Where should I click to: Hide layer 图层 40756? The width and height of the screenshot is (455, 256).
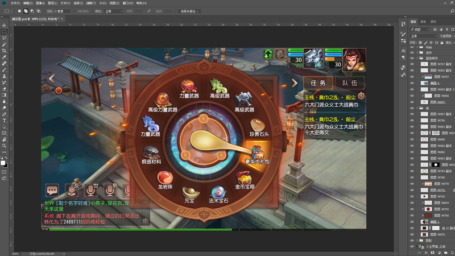click(x=412, y=121)
